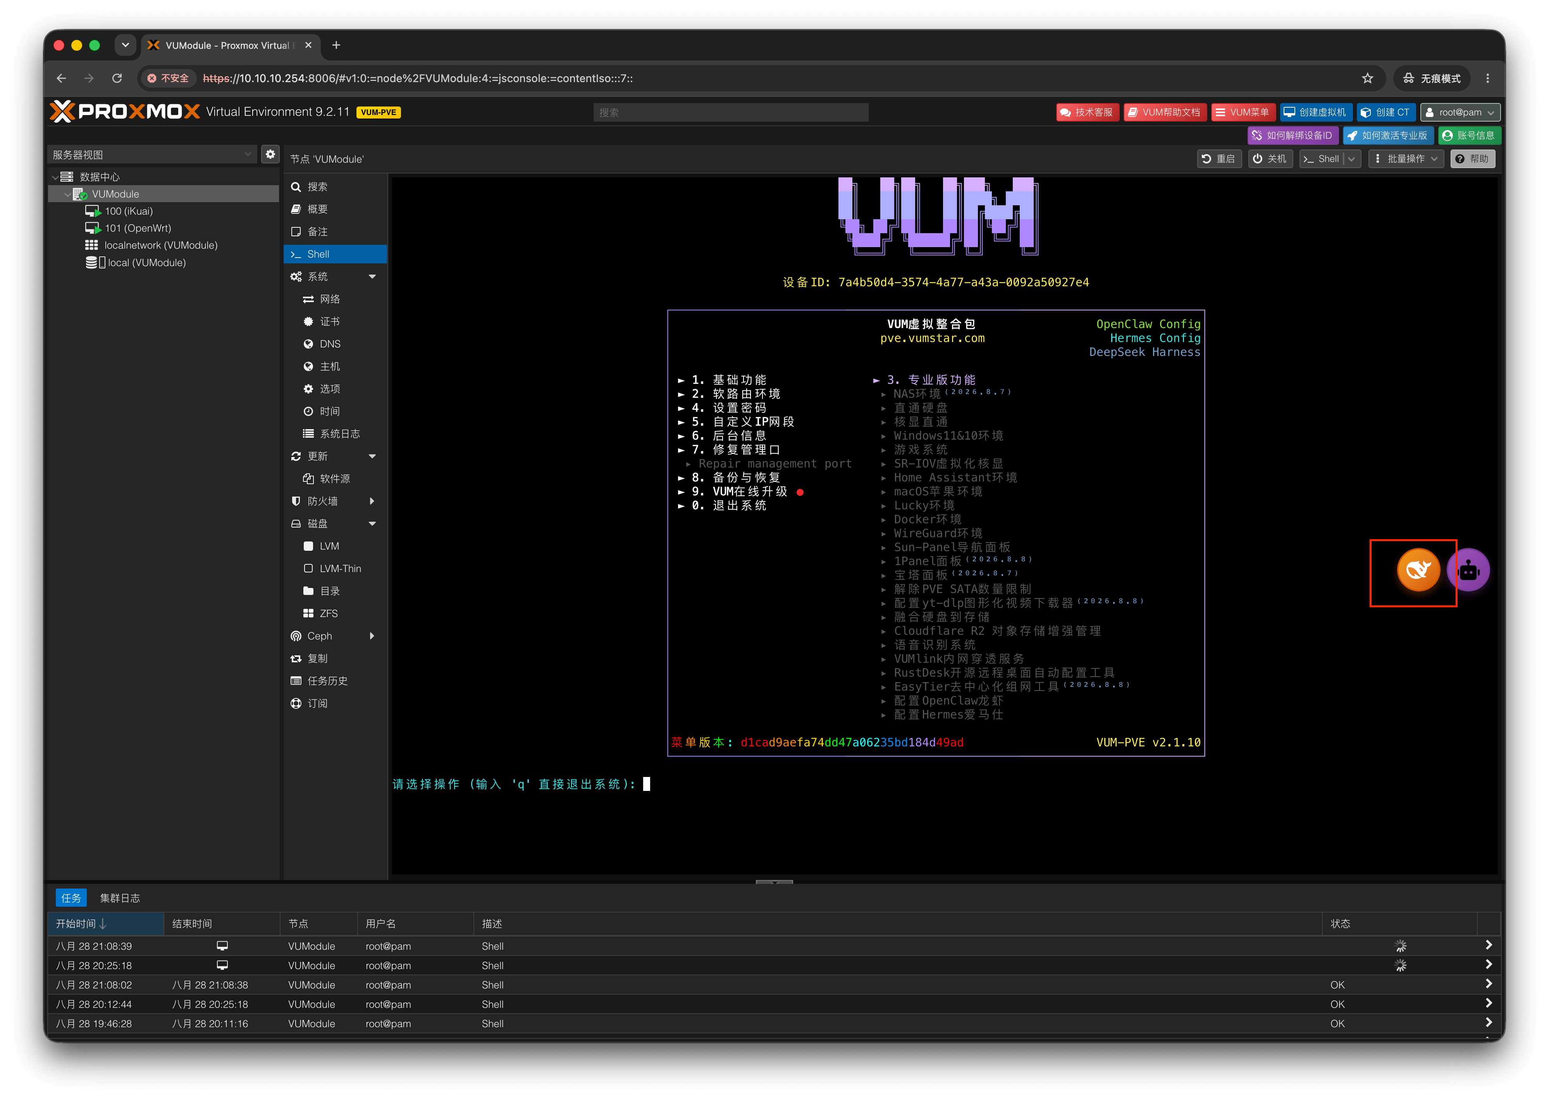1549x1100 pixels.
Task: Switch to 任务 tab
Action: coord(71,897)
